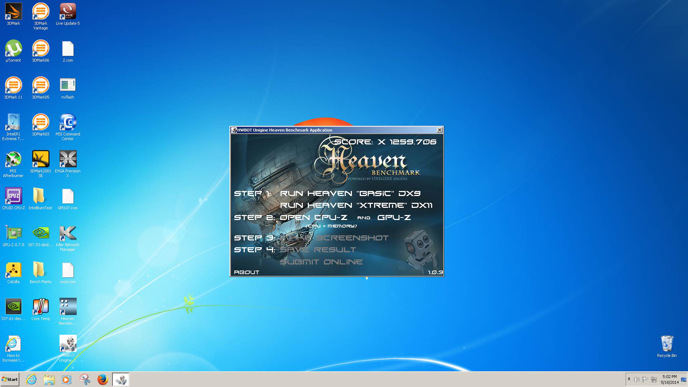The height and width of the screenshot is (387, 688).
Task: Launch 3DMark03 desktop icon
Action: (40, 125)
